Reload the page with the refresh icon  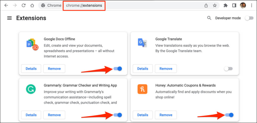23,5
